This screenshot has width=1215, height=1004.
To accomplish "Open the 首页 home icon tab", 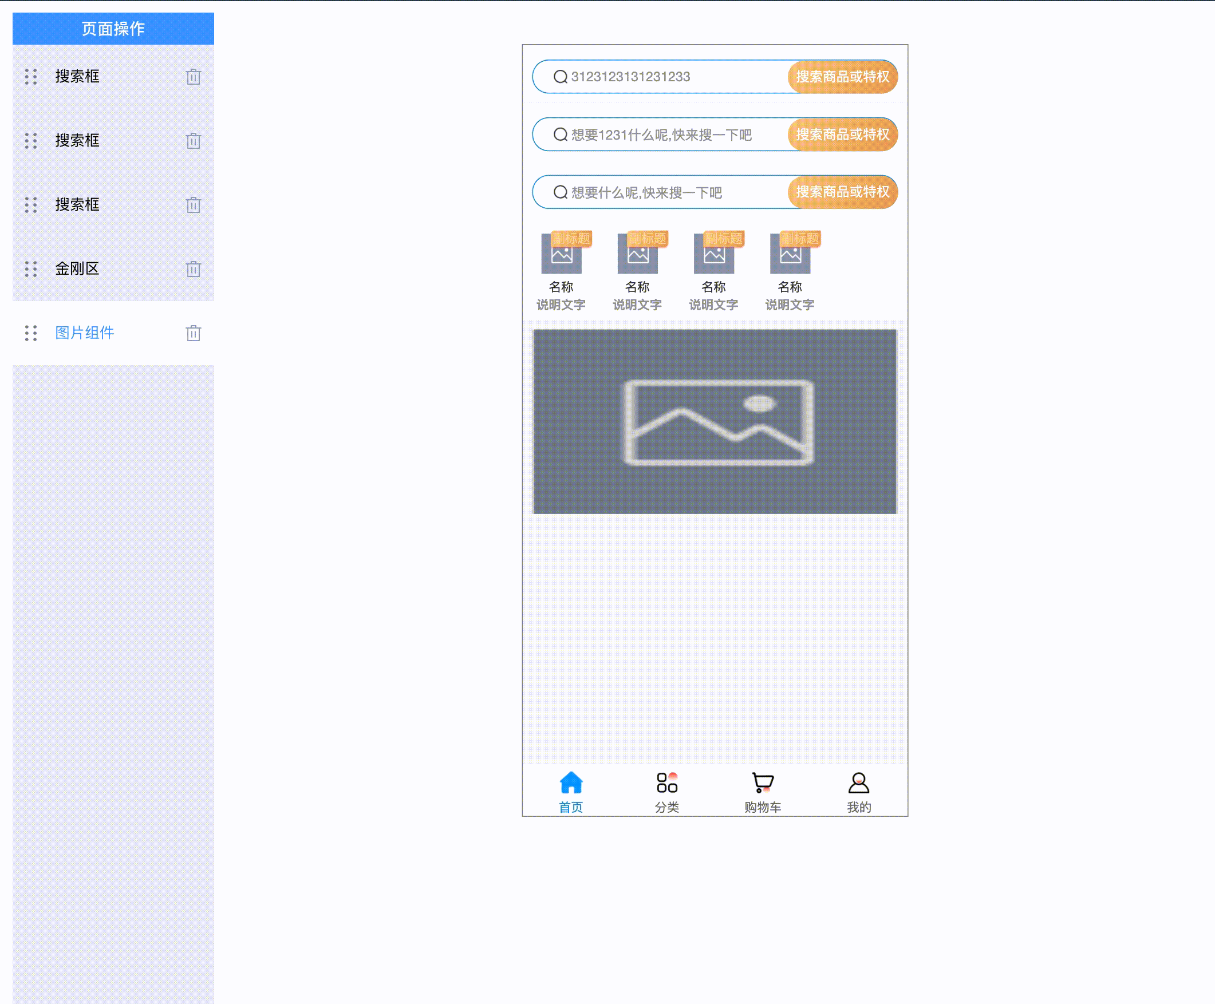I will [x=570, y=784].
